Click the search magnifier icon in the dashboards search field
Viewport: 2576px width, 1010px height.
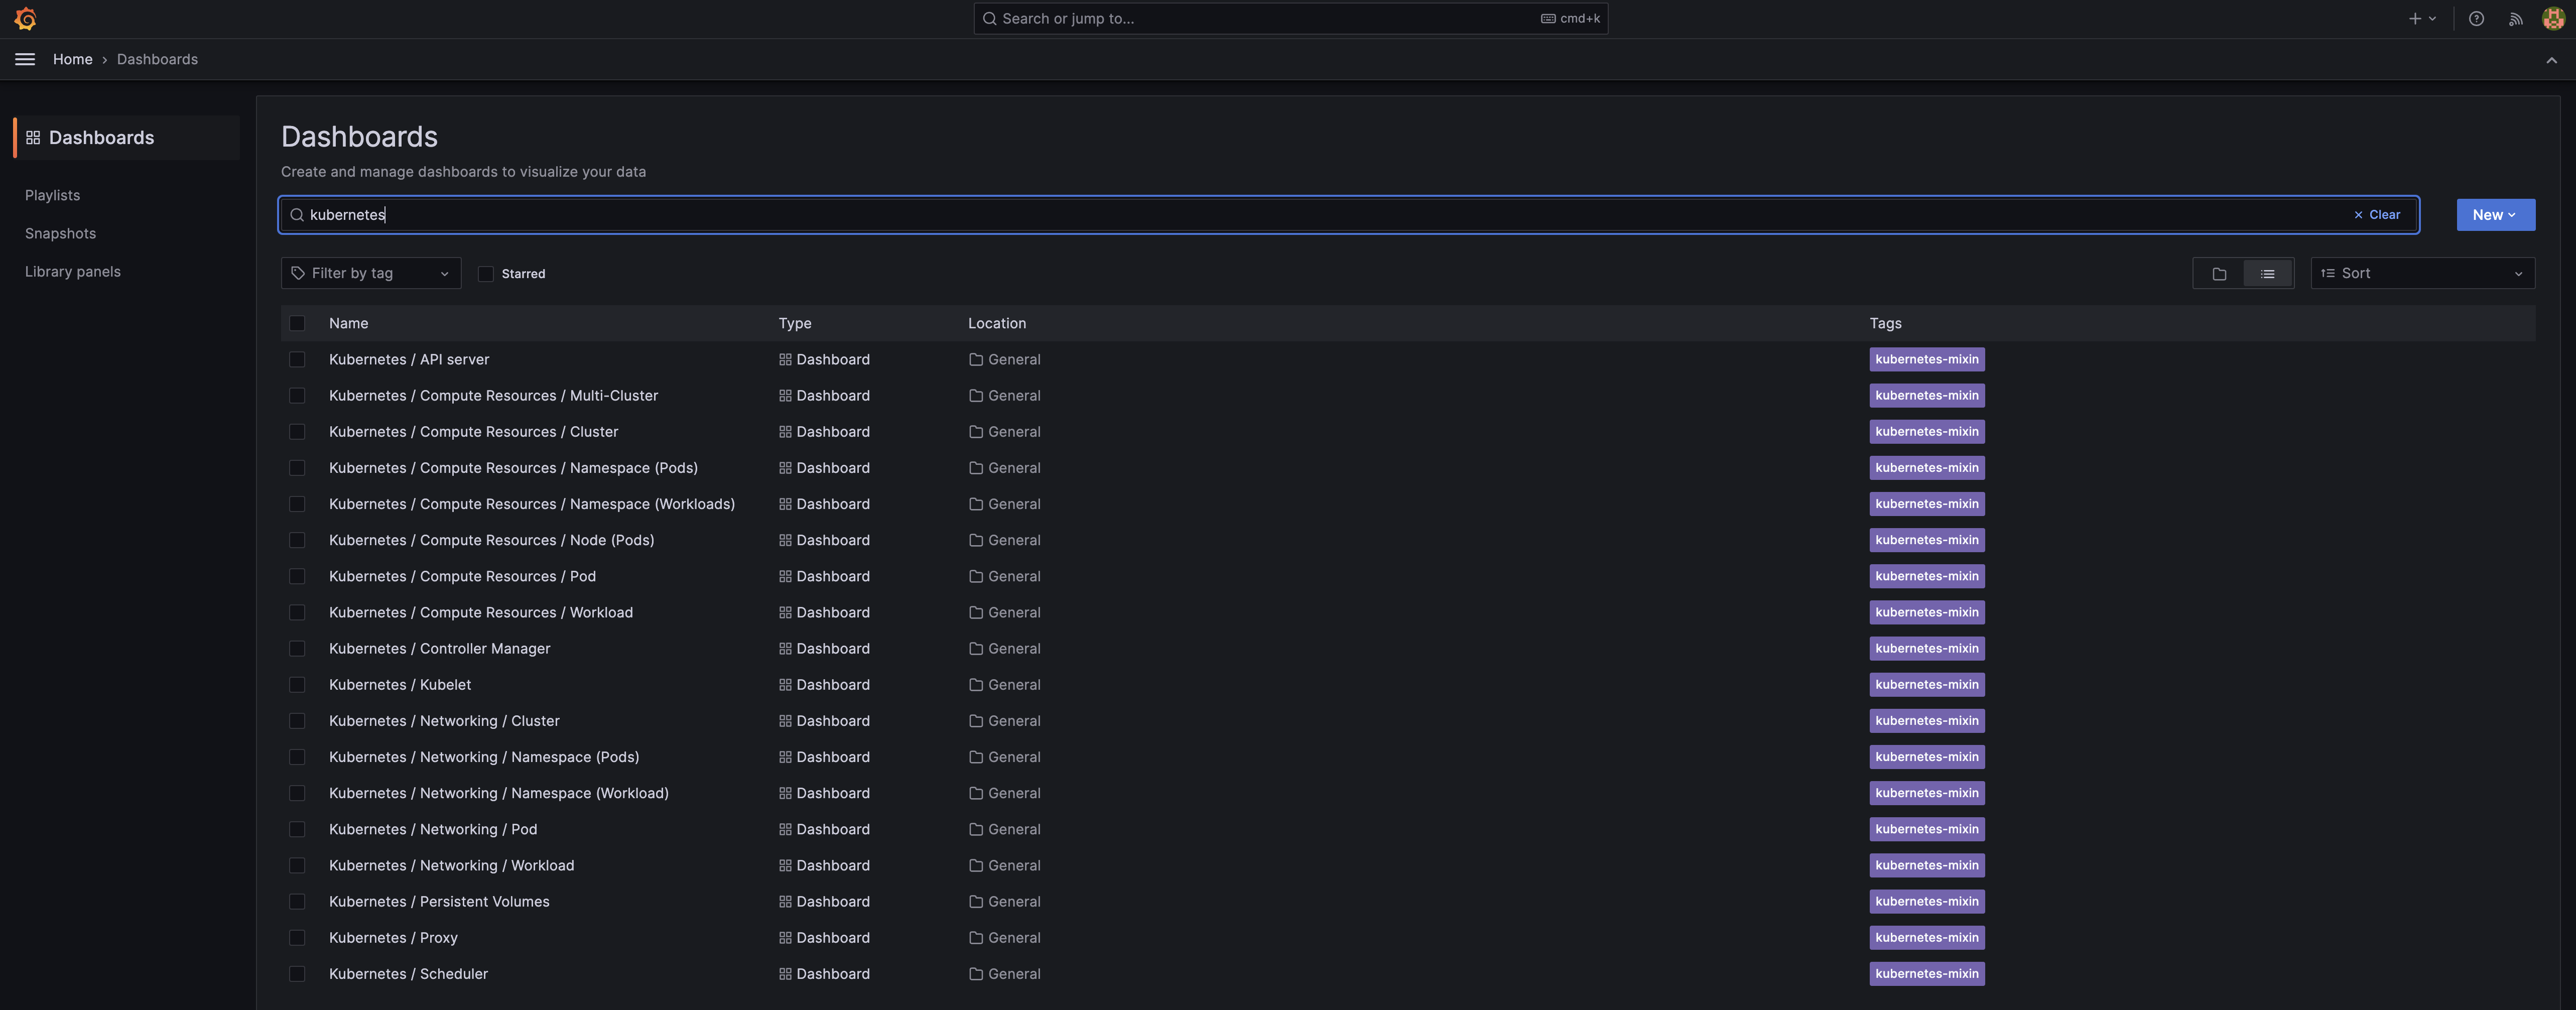pos(297,215)
